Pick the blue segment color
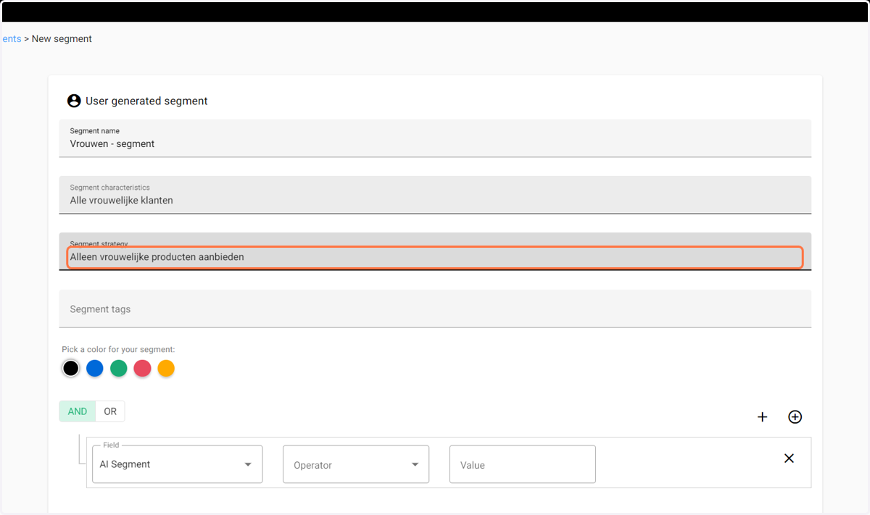The height and width of the screenshot is (515, 870). [x=94, y=368]
